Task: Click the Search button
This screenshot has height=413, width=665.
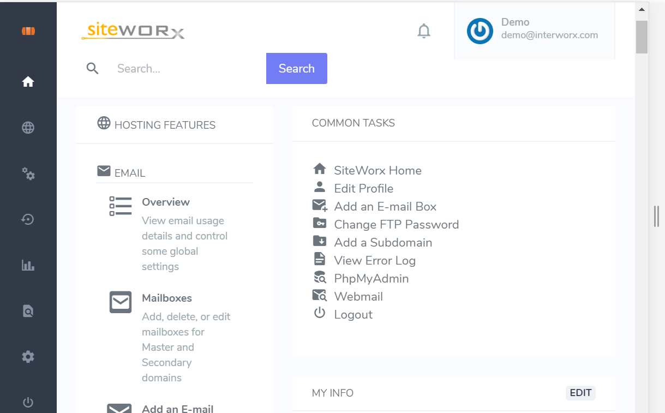Action: coord(297,68)
